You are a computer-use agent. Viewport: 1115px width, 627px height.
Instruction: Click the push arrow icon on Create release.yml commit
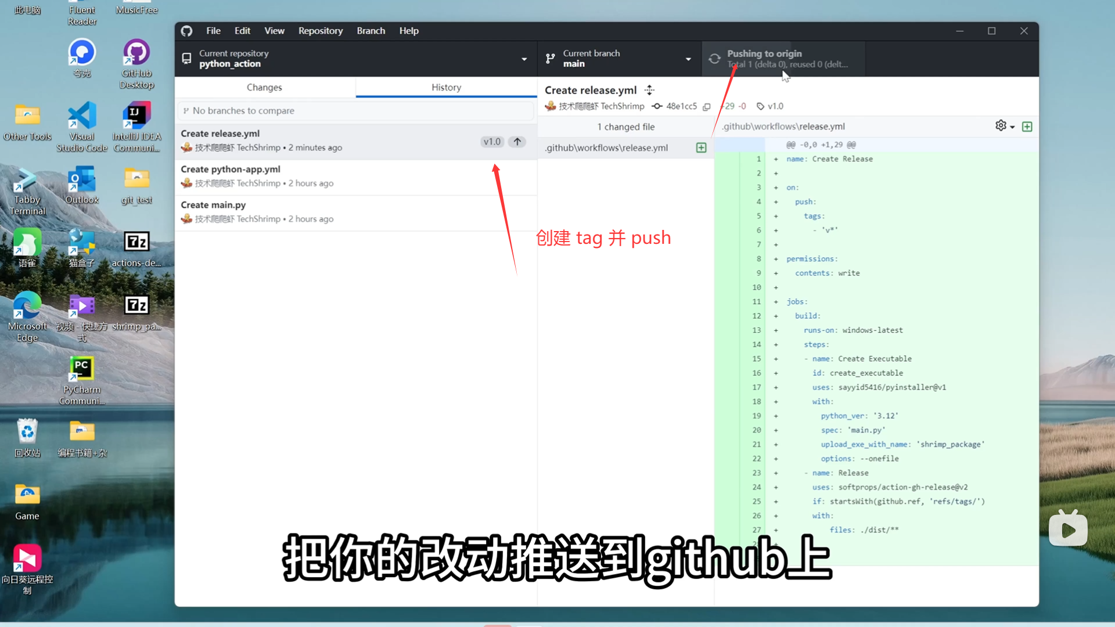point(517,142)
